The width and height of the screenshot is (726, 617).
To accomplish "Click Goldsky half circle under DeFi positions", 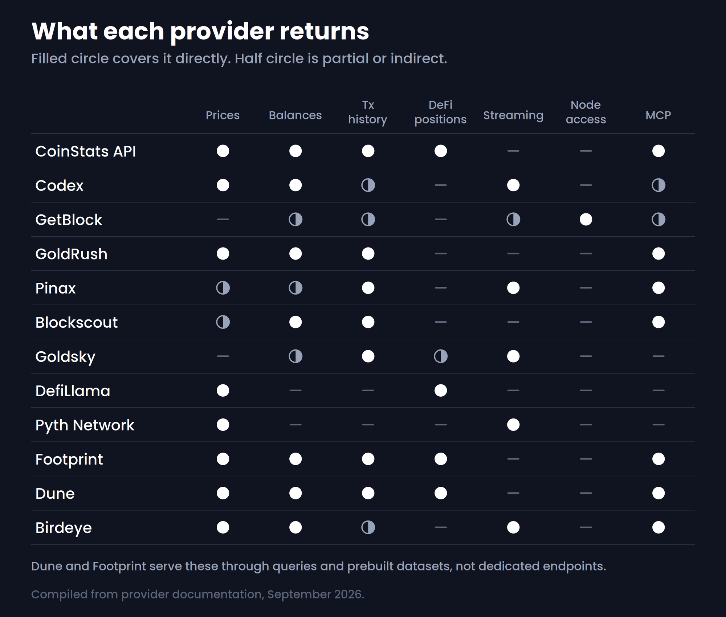I will click(441, 356).
